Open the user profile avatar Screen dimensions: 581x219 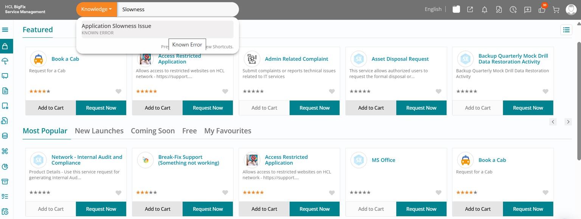tap(571, 9)
